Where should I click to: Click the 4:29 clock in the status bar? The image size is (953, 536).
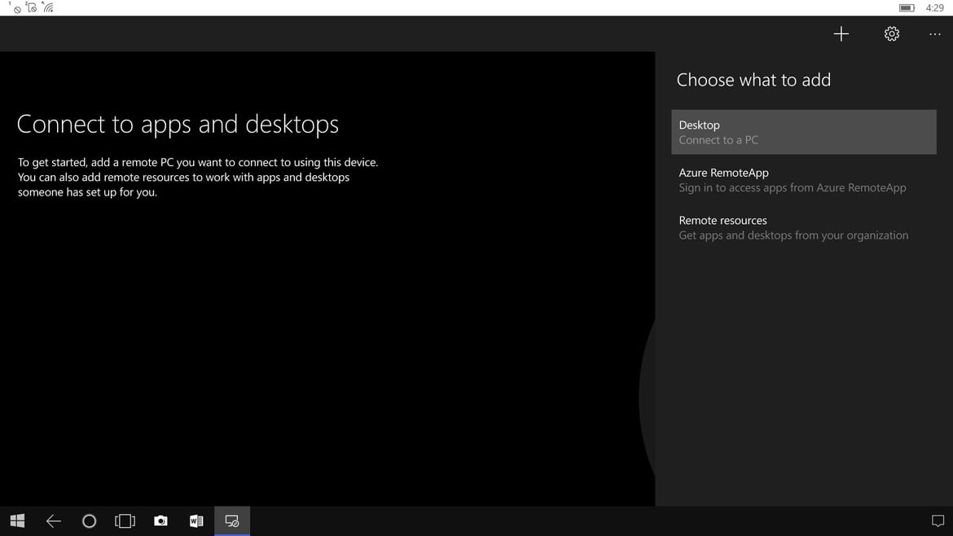coord(935,8)
